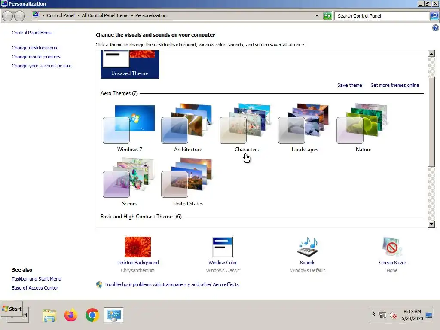Expand arrow before Personalization breadcrumb
Viewport: 440px width, 330px height.
132,16
